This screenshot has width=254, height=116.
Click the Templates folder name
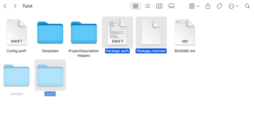coord(50,51)
